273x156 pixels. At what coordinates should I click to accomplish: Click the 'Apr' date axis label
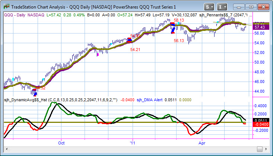pos(202,143)
